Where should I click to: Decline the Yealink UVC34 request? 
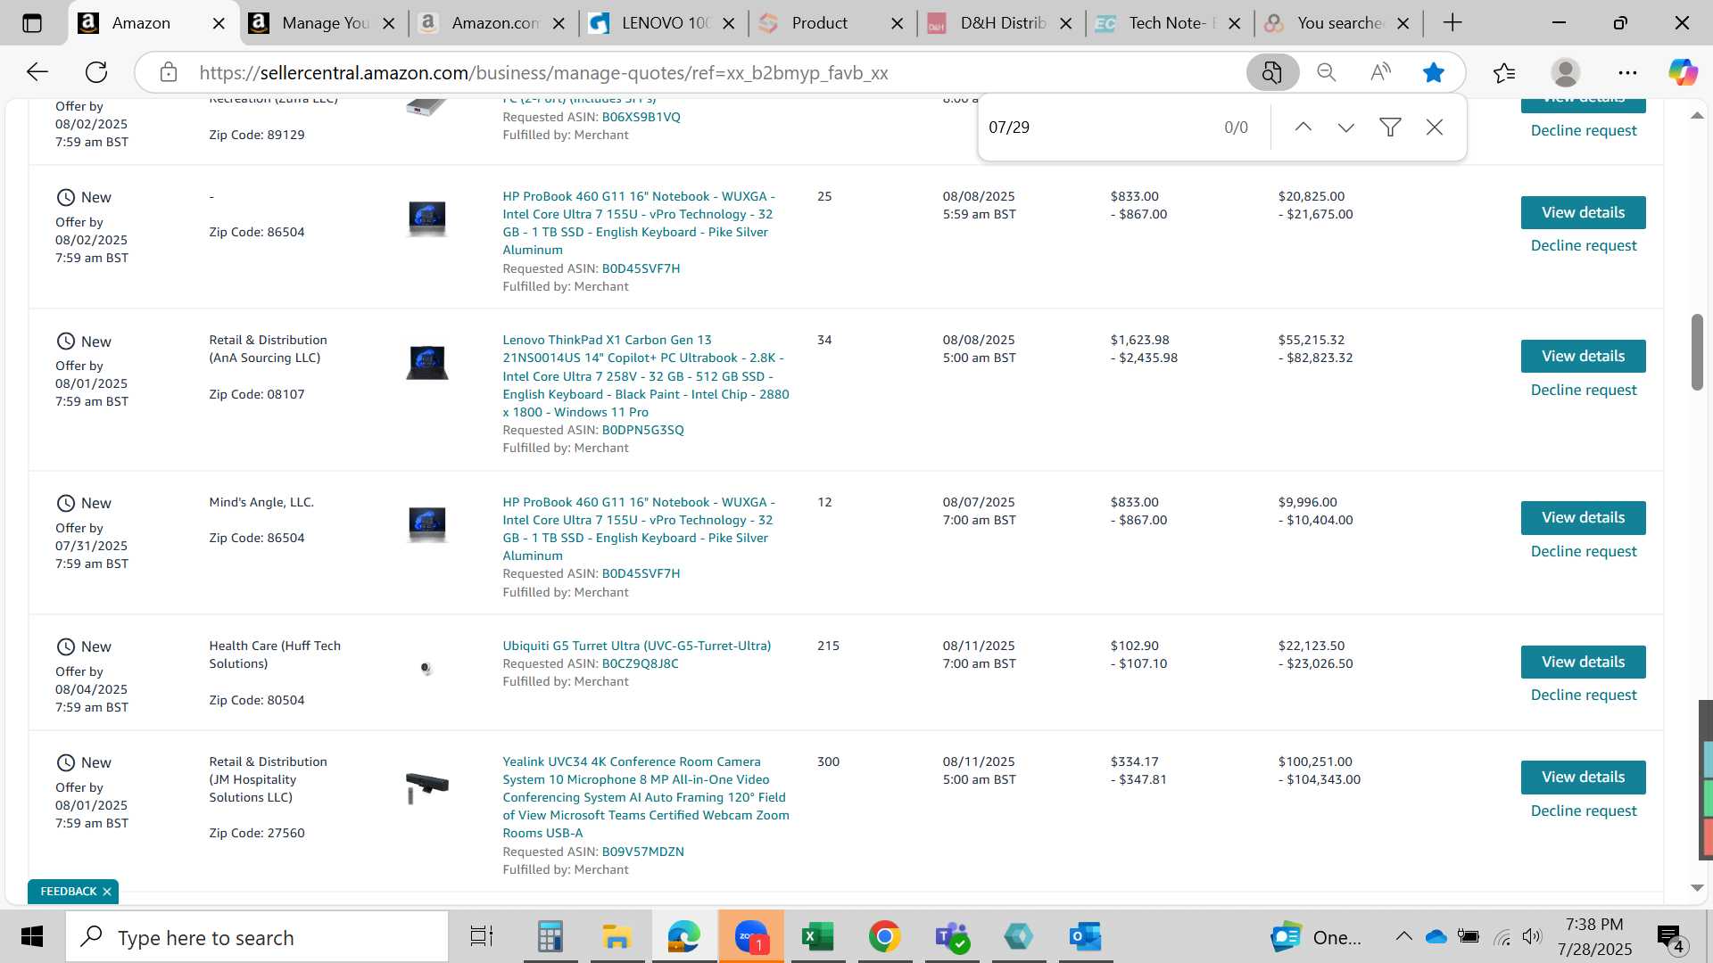click(x=1583, y=811)
